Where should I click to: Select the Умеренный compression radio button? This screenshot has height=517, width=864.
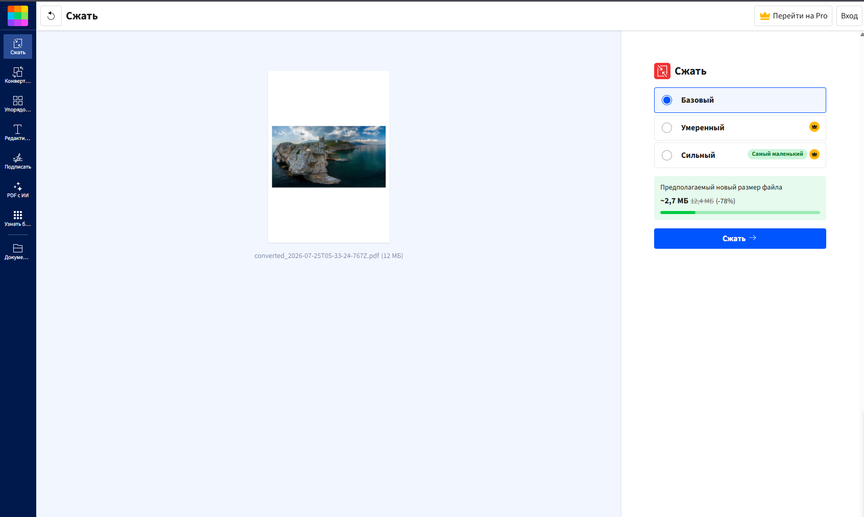667,128
